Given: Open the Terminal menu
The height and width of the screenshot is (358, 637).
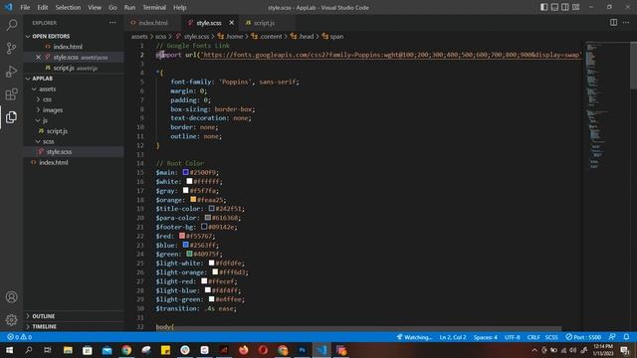Looking at the screenshot, I should coord(154,7).
